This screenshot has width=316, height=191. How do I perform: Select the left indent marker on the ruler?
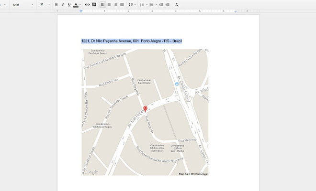[81, 11]
